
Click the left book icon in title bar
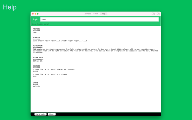point(153,14)
